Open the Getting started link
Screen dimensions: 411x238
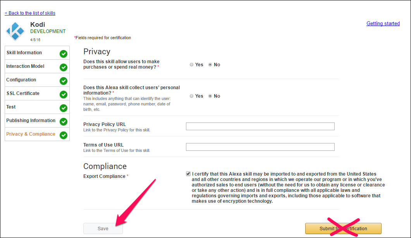(x=383, y=23)
